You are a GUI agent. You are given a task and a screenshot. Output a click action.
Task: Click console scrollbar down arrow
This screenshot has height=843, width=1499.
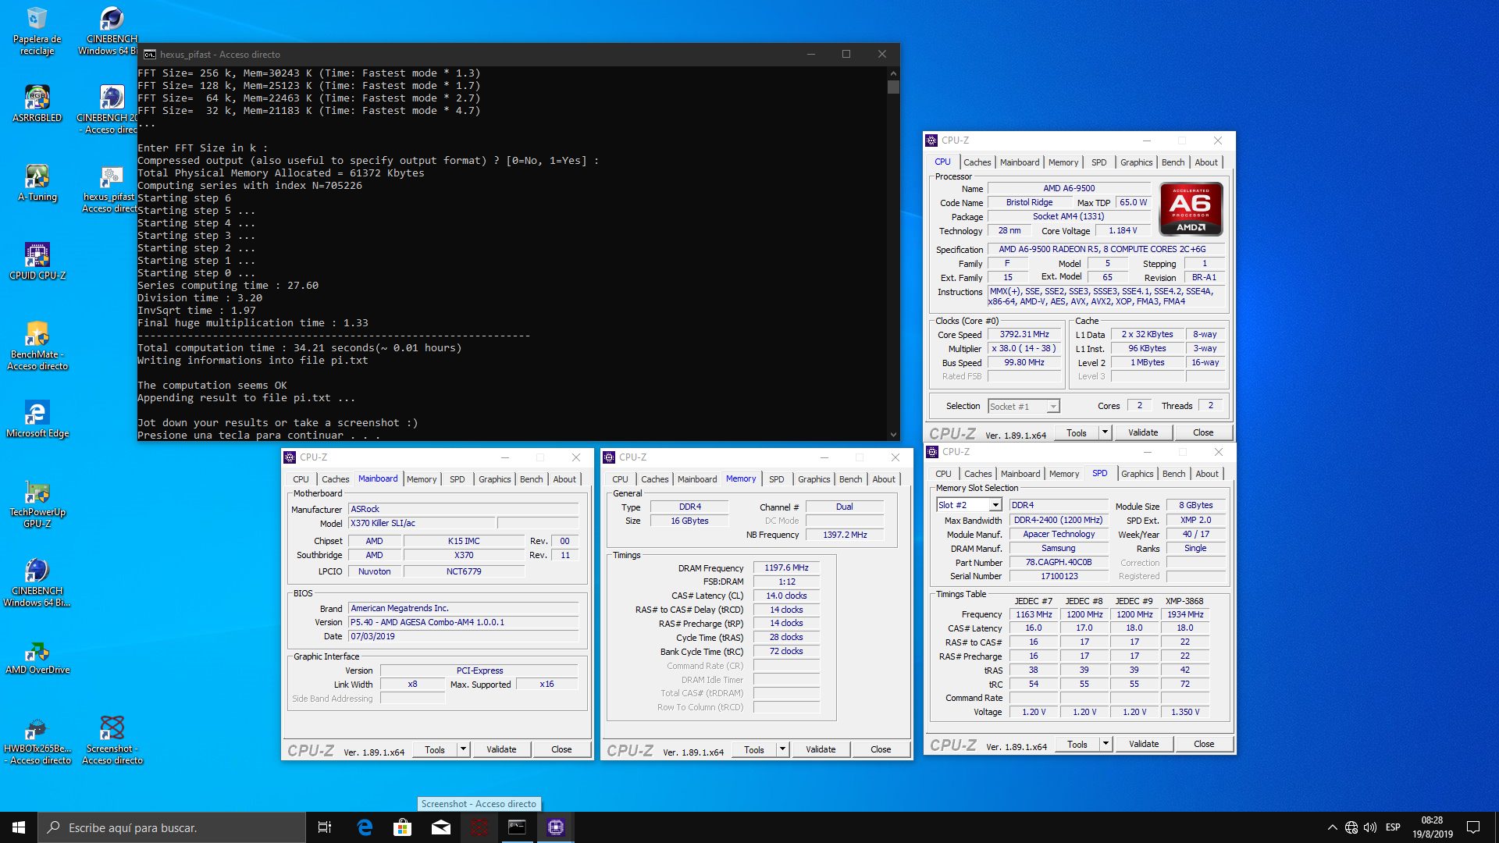(x=893, y=435)
